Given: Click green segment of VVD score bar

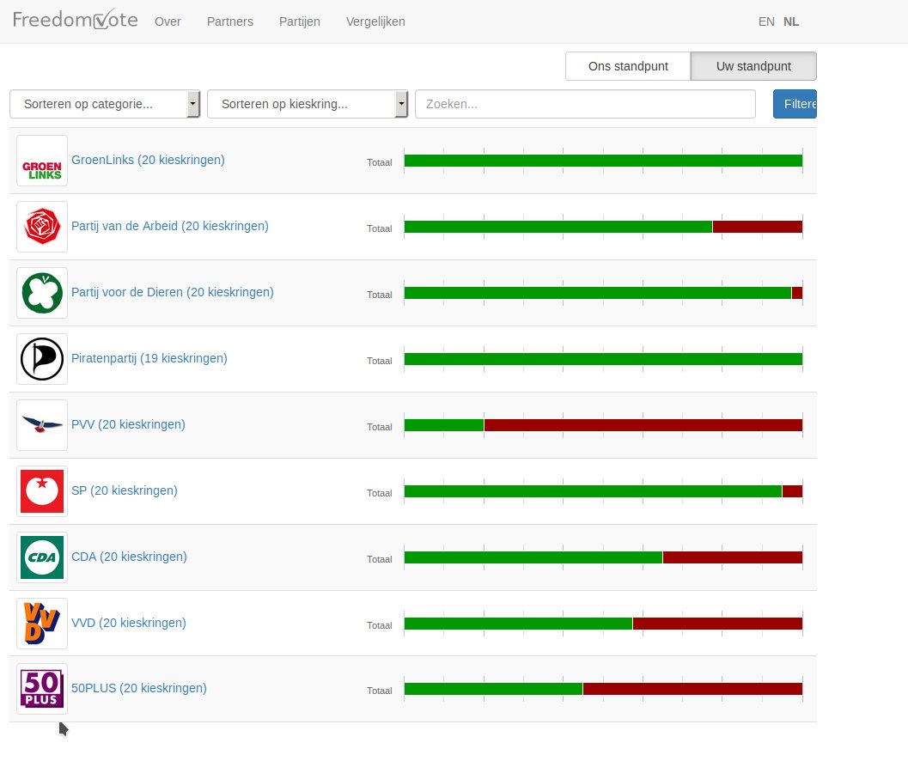Looking at the screenshot, I should [518, 624].
